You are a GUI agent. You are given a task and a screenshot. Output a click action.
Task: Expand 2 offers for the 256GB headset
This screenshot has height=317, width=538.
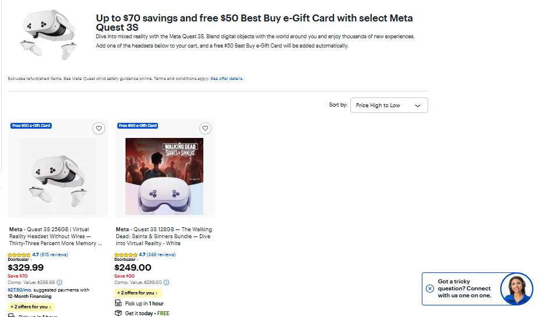click(x=31, y=307)
